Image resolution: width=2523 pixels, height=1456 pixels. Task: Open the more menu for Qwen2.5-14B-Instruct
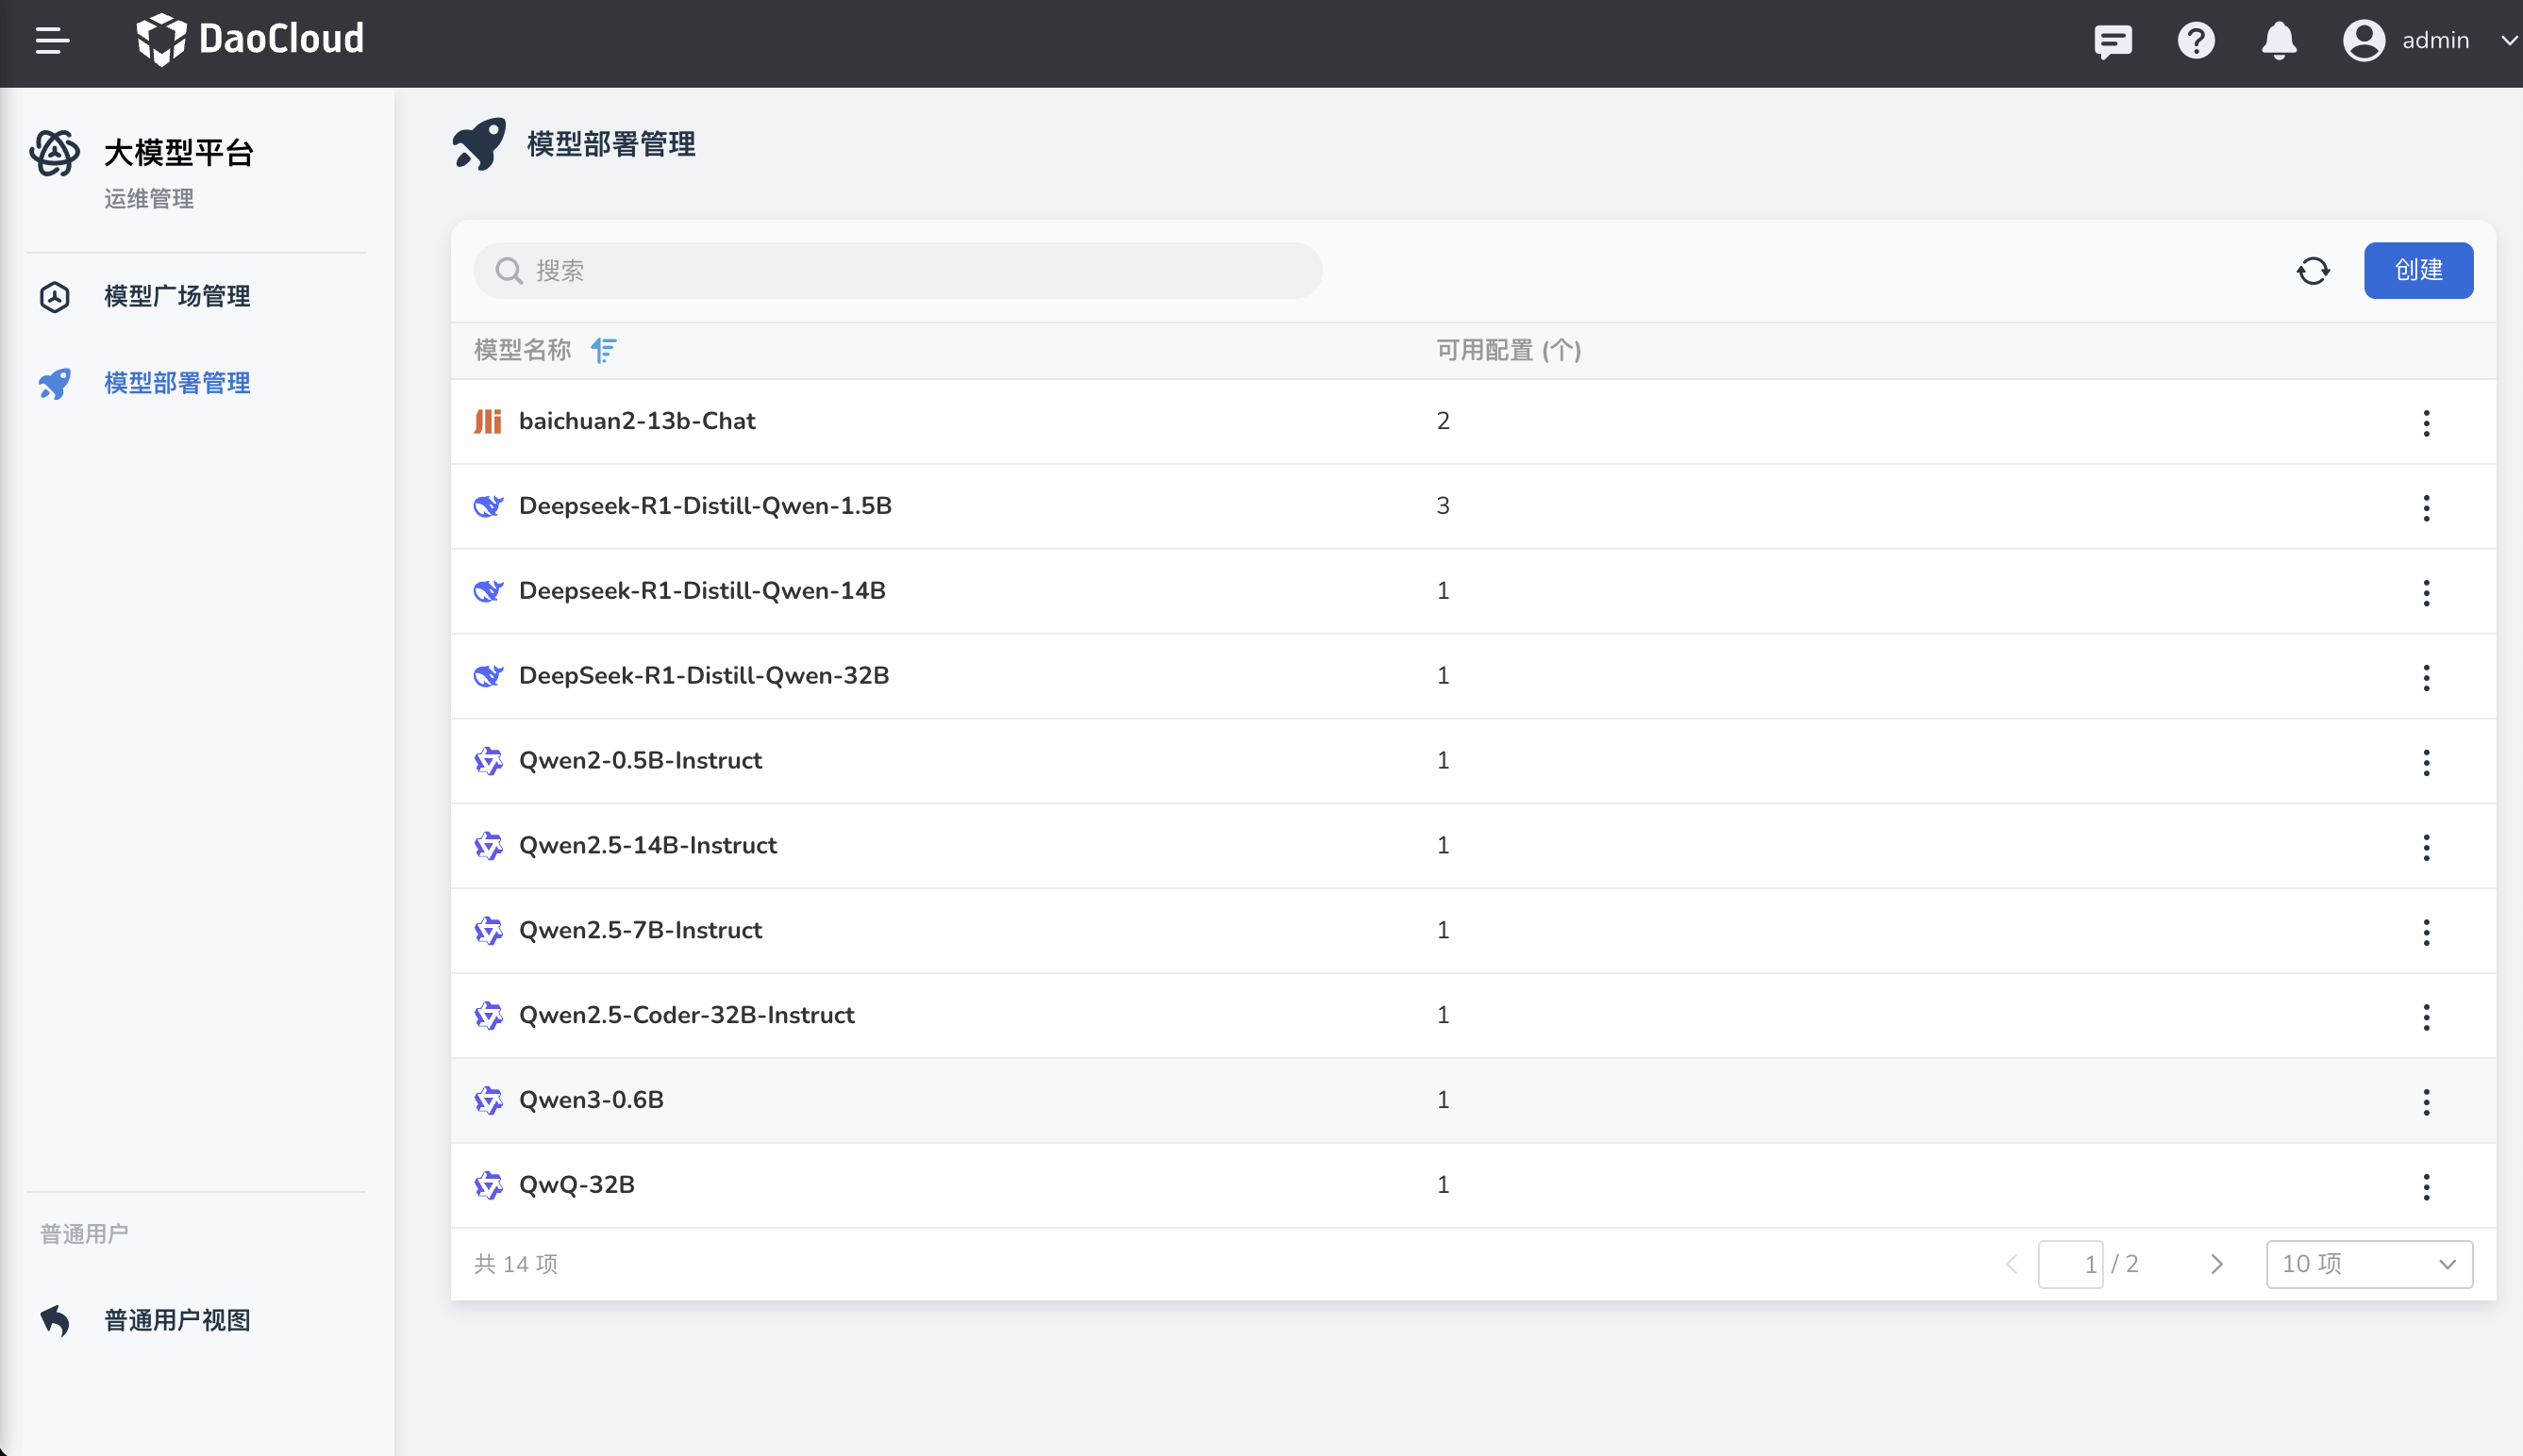(2426, 847)
